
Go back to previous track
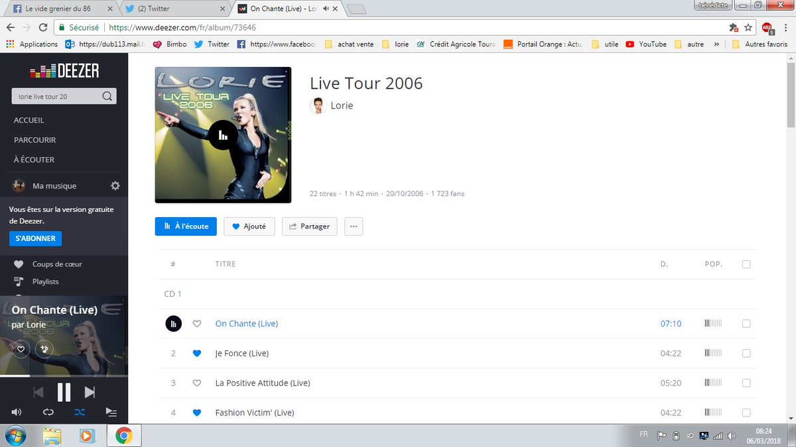pos(38,392)
